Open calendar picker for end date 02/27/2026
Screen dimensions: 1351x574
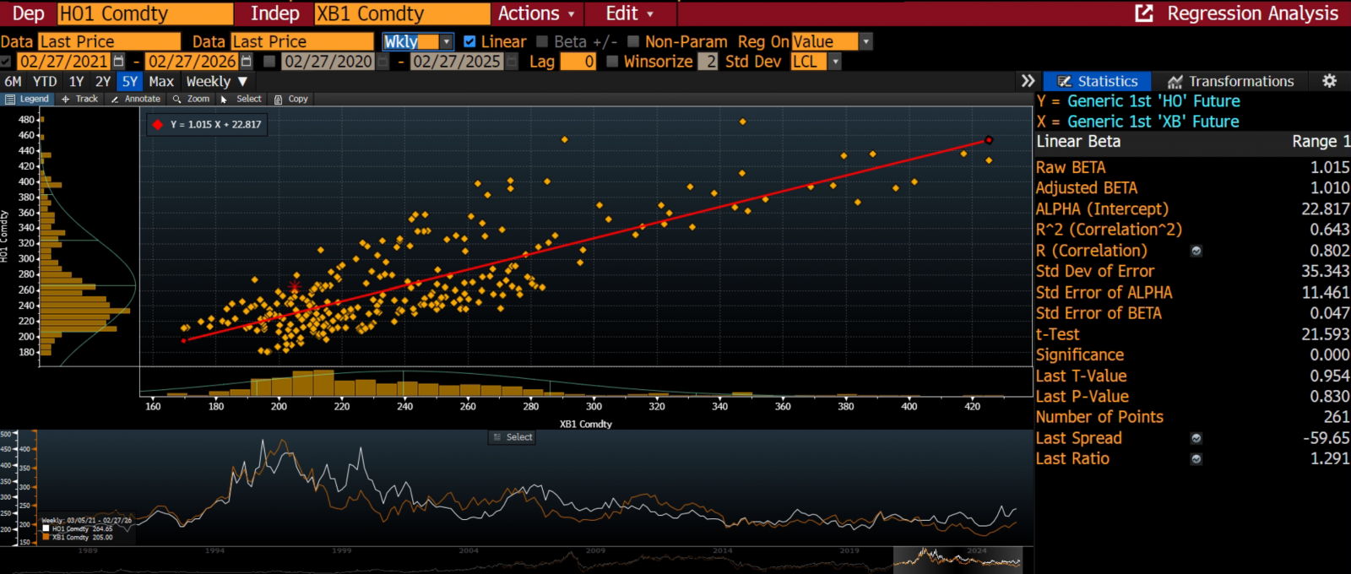point(247,62)
